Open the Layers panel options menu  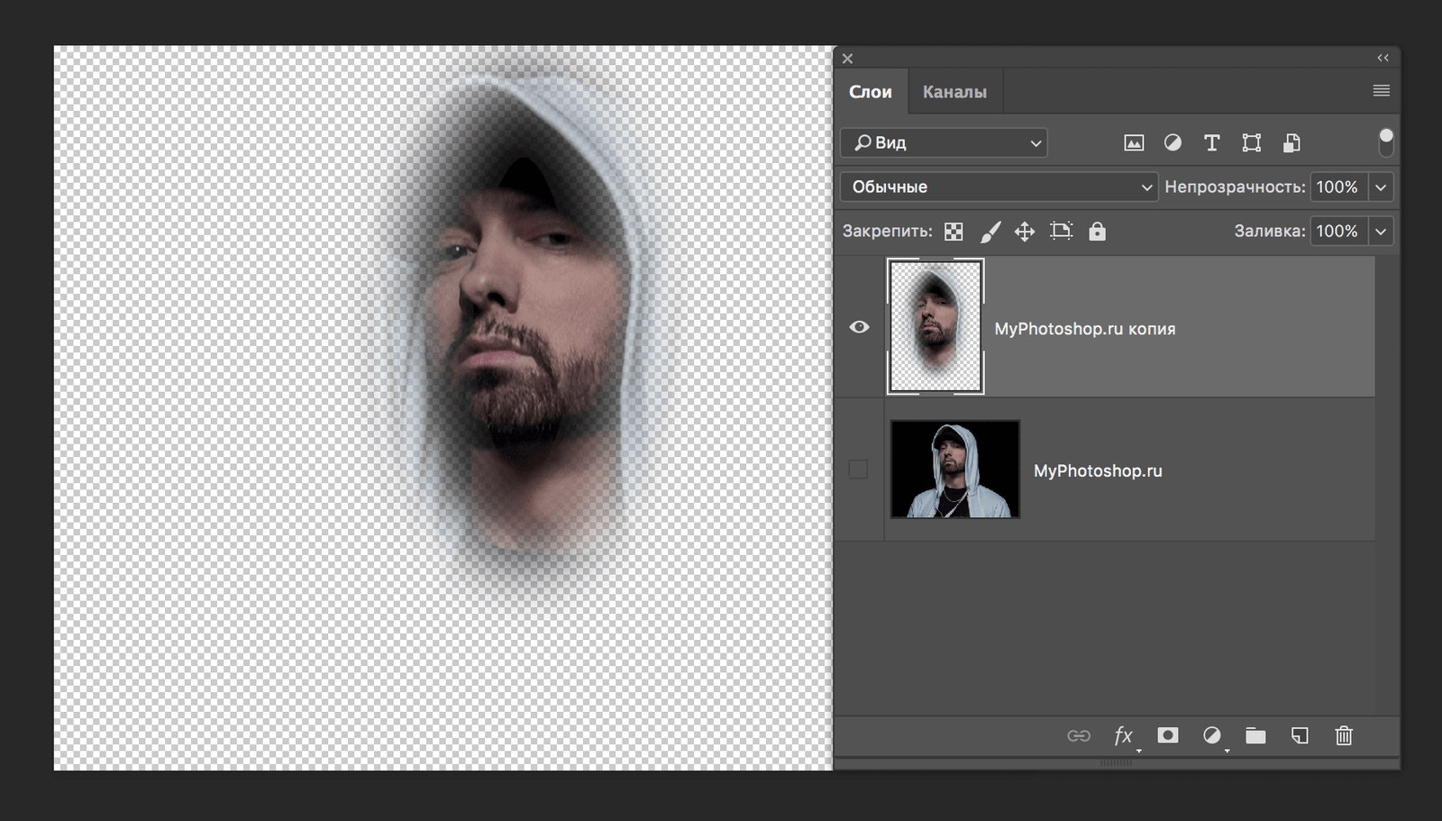(x=1381, y=91)
